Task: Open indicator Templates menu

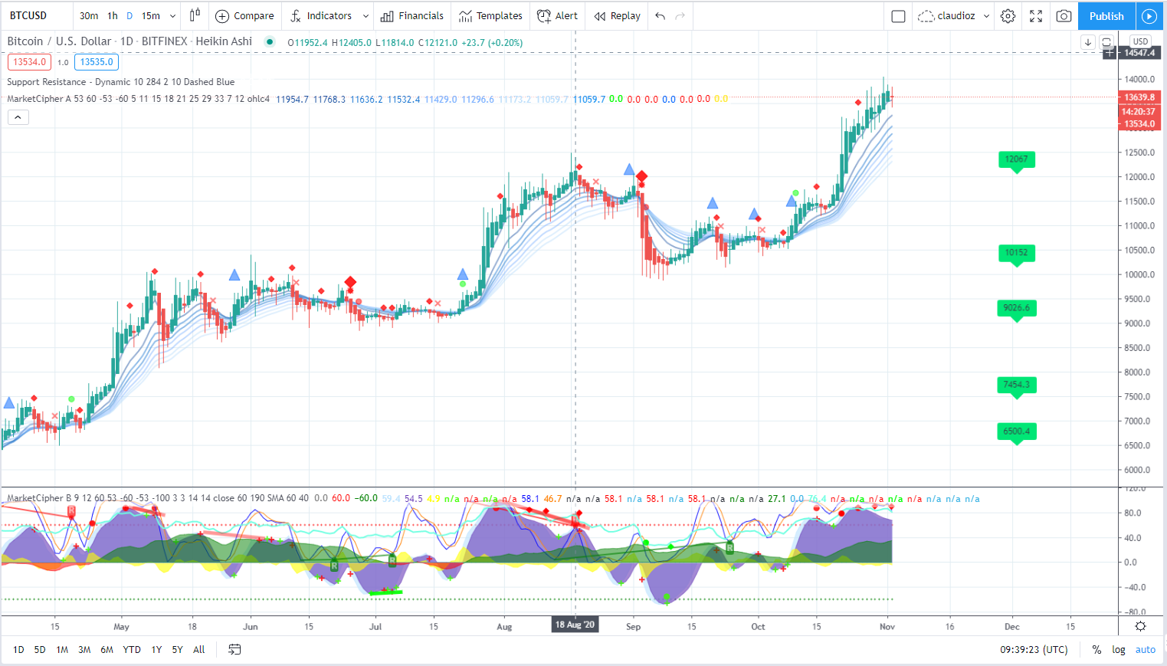Action: (490, 15)
